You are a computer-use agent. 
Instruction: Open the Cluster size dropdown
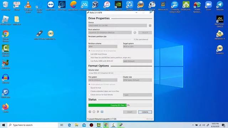click(x=138, y=80)
